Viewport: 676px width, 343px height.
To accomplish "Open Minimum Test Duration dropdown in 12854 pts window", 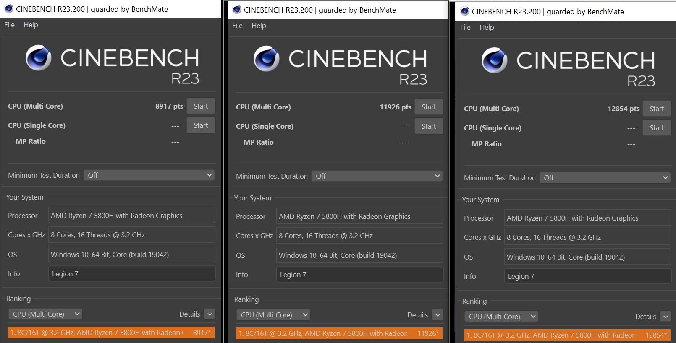I will click(605, 178).
